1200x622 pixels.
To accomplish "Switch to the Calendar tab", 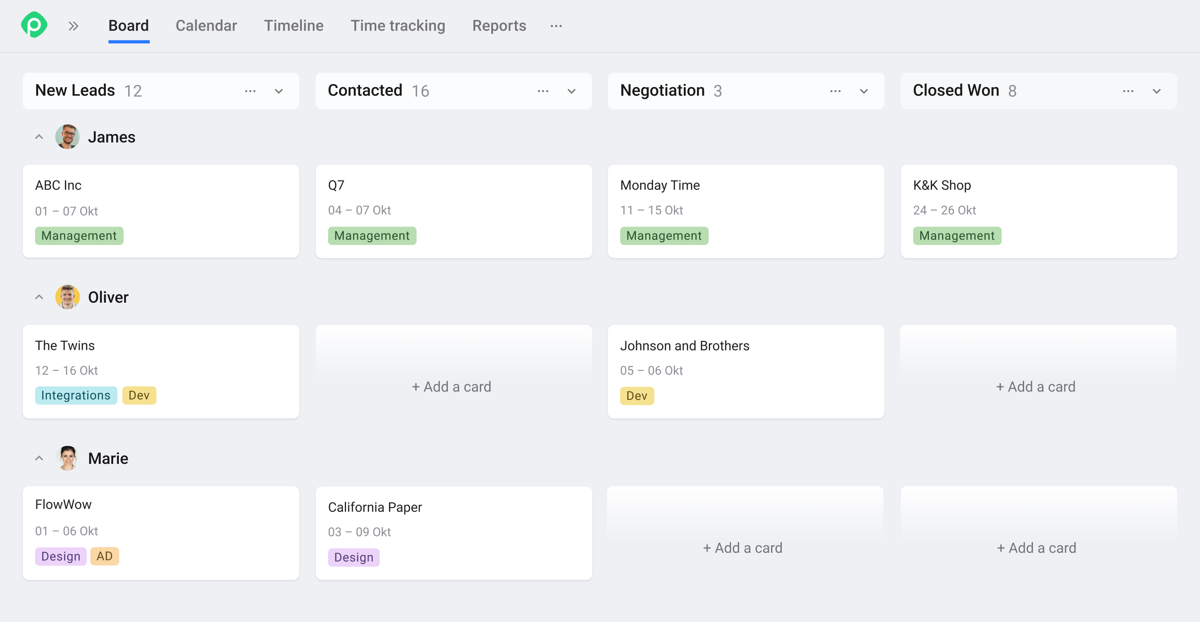I will click(206, 25).
